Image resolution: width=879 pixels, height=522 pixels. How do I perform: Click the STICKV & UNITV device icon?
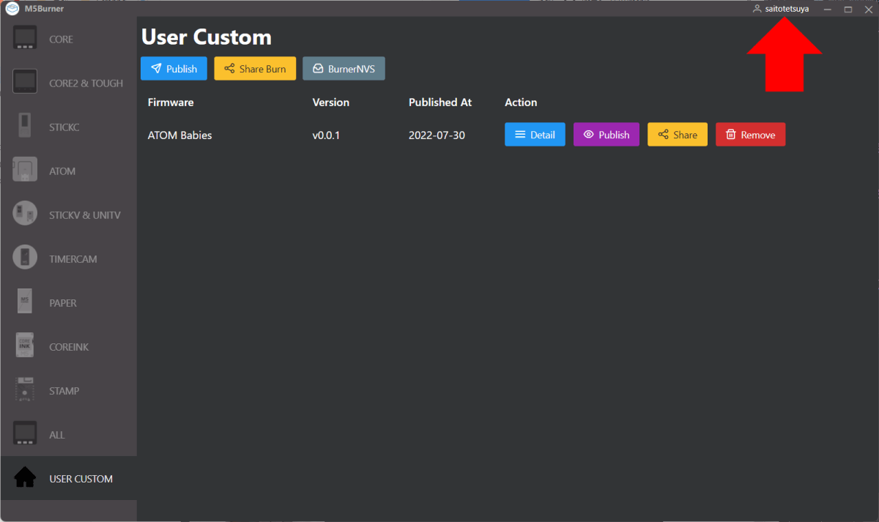(25, 215)
